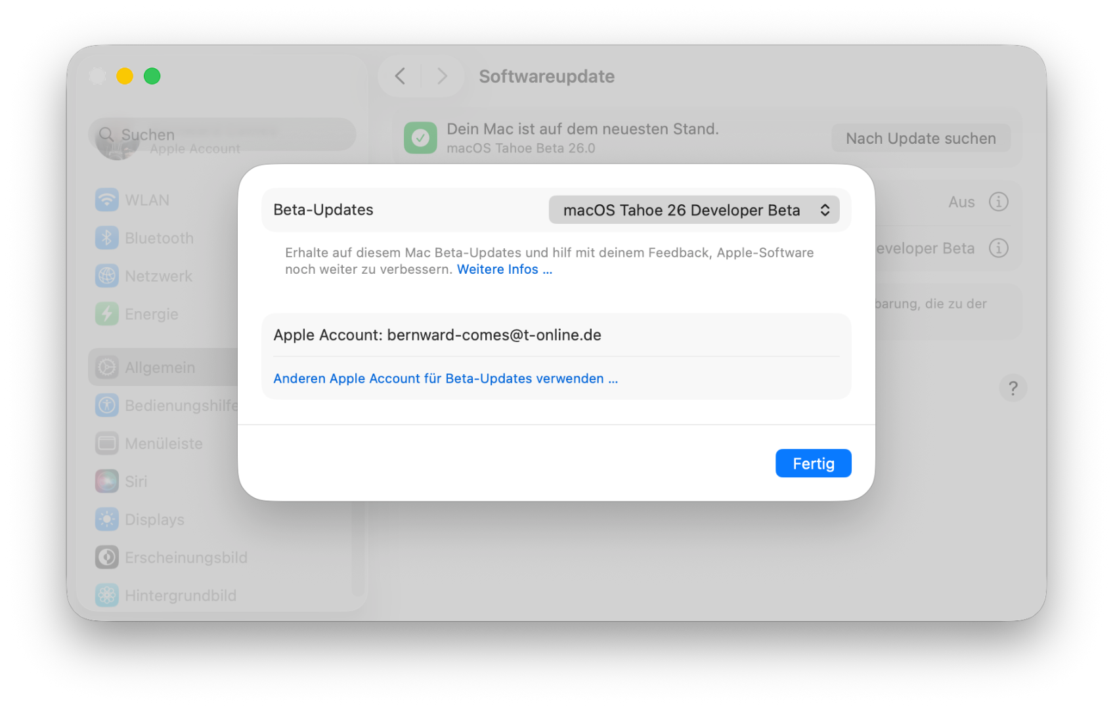Click Nach Update suchen button

(921, 139)
